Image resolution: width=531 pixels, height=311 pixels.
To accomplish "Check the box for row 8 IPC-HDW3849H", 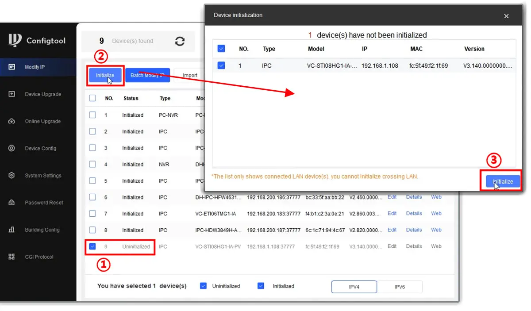I will [x=92, y=230].
